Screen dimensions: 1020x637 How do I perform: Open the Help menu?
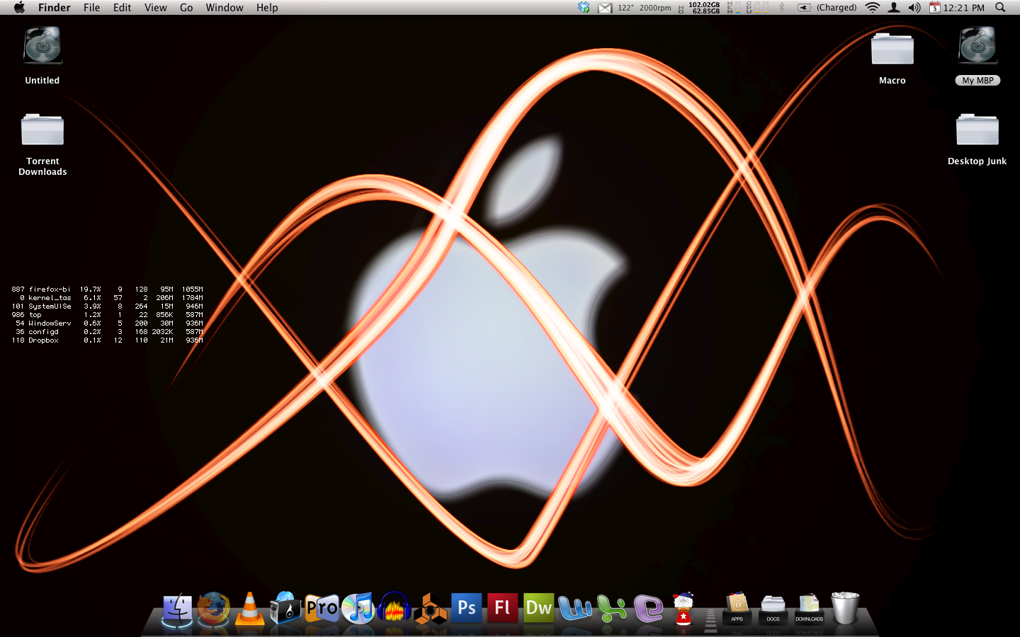click(267, 8)
